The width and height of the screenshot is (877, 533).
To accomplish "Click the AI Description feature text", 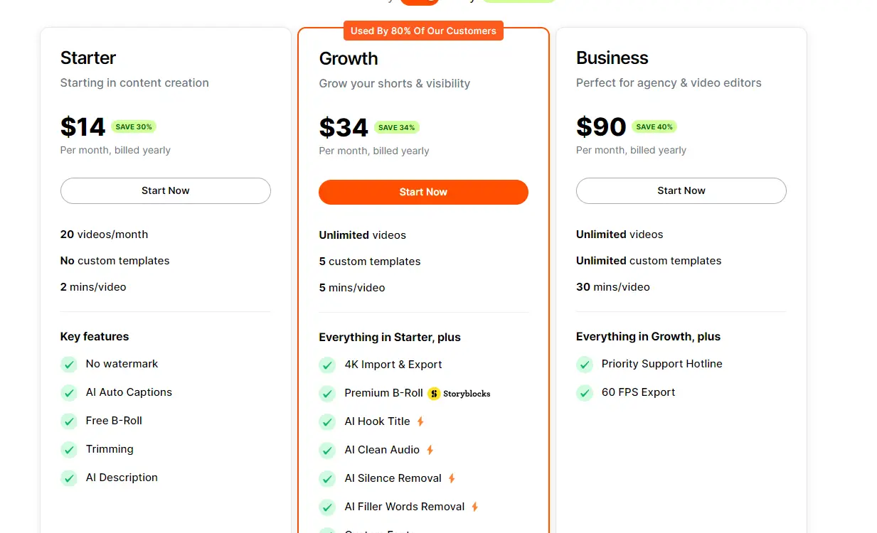I will pos(122,478).
